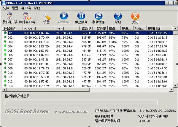Open the 帮助 menu in menu bar
Viewport: 178px width, 127px height.
click(37, 8)
